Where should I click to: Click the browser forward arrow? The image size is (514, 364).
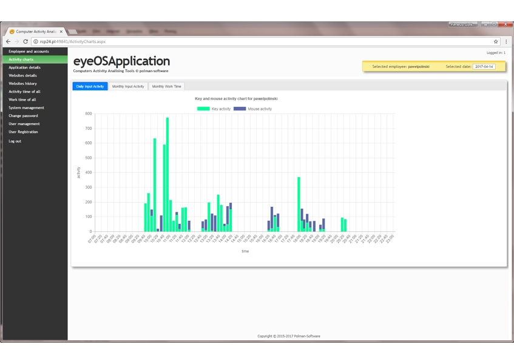click(x=17, y=42)
